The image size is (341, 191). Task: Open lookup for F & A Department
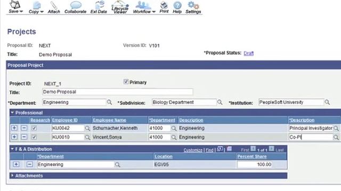point(117,164)
